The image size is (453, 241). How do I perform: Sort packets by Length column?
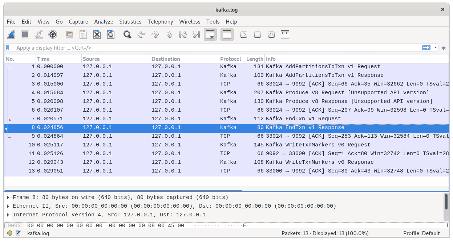pyautogui.click(x=255, y=59)
